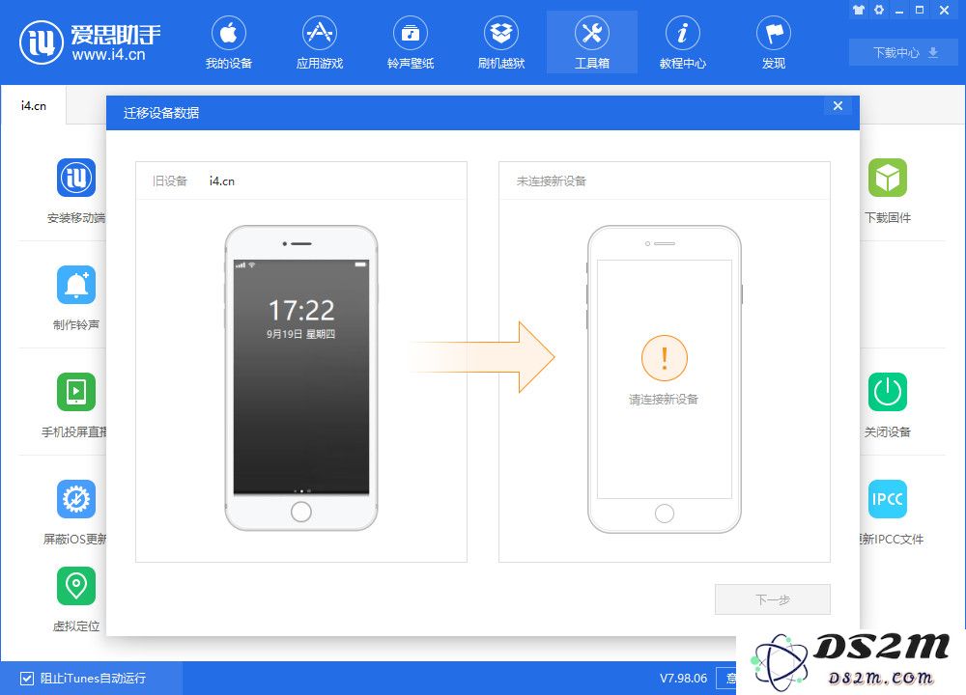Open the 下载固件 tool
The image size is (966, 695).
pos(888,178)
